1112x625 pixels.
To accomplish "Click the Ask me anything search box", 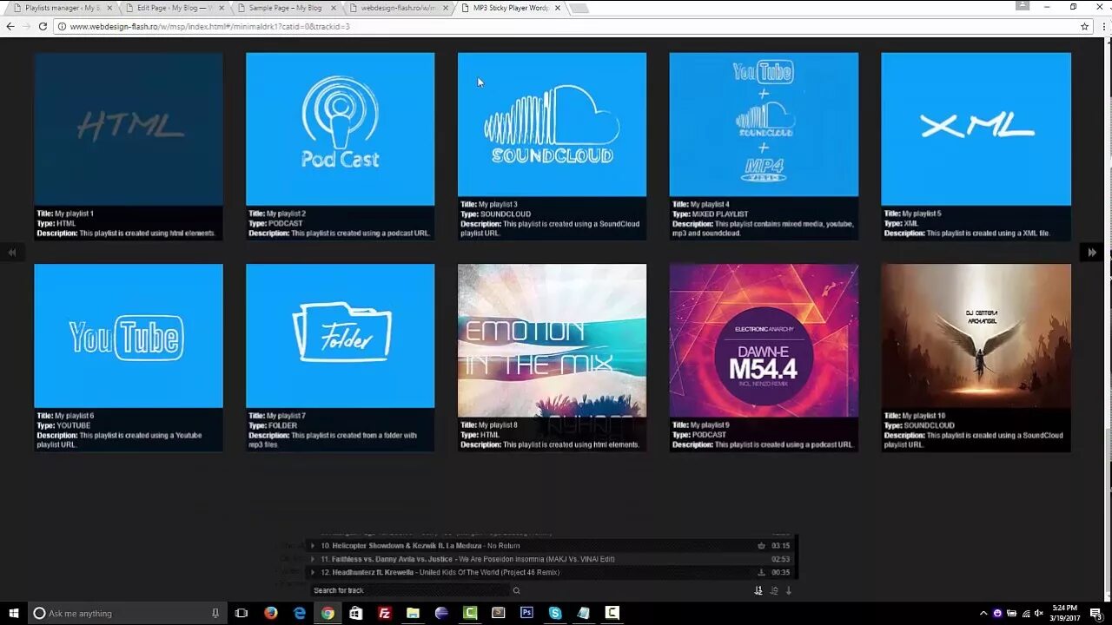I will tap(127, 613).
